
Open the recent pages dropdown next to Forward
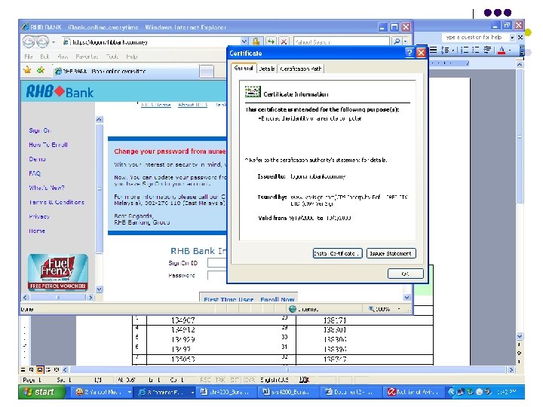54,42
